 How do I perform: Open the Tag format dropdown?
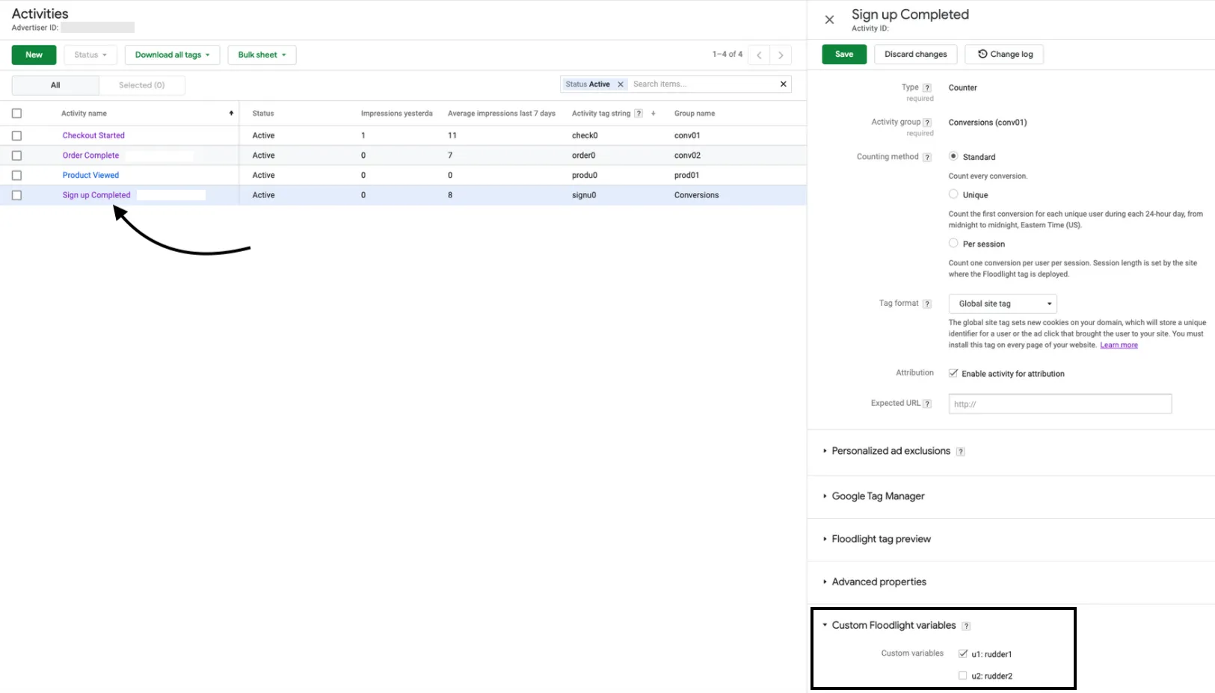(x=1003, y=304)
